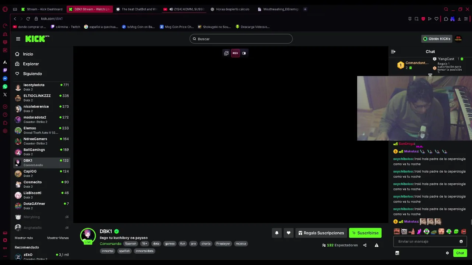Screen dimensions: 472x265
Task: Open a new browser tab with plus
Action: (305, 9)
